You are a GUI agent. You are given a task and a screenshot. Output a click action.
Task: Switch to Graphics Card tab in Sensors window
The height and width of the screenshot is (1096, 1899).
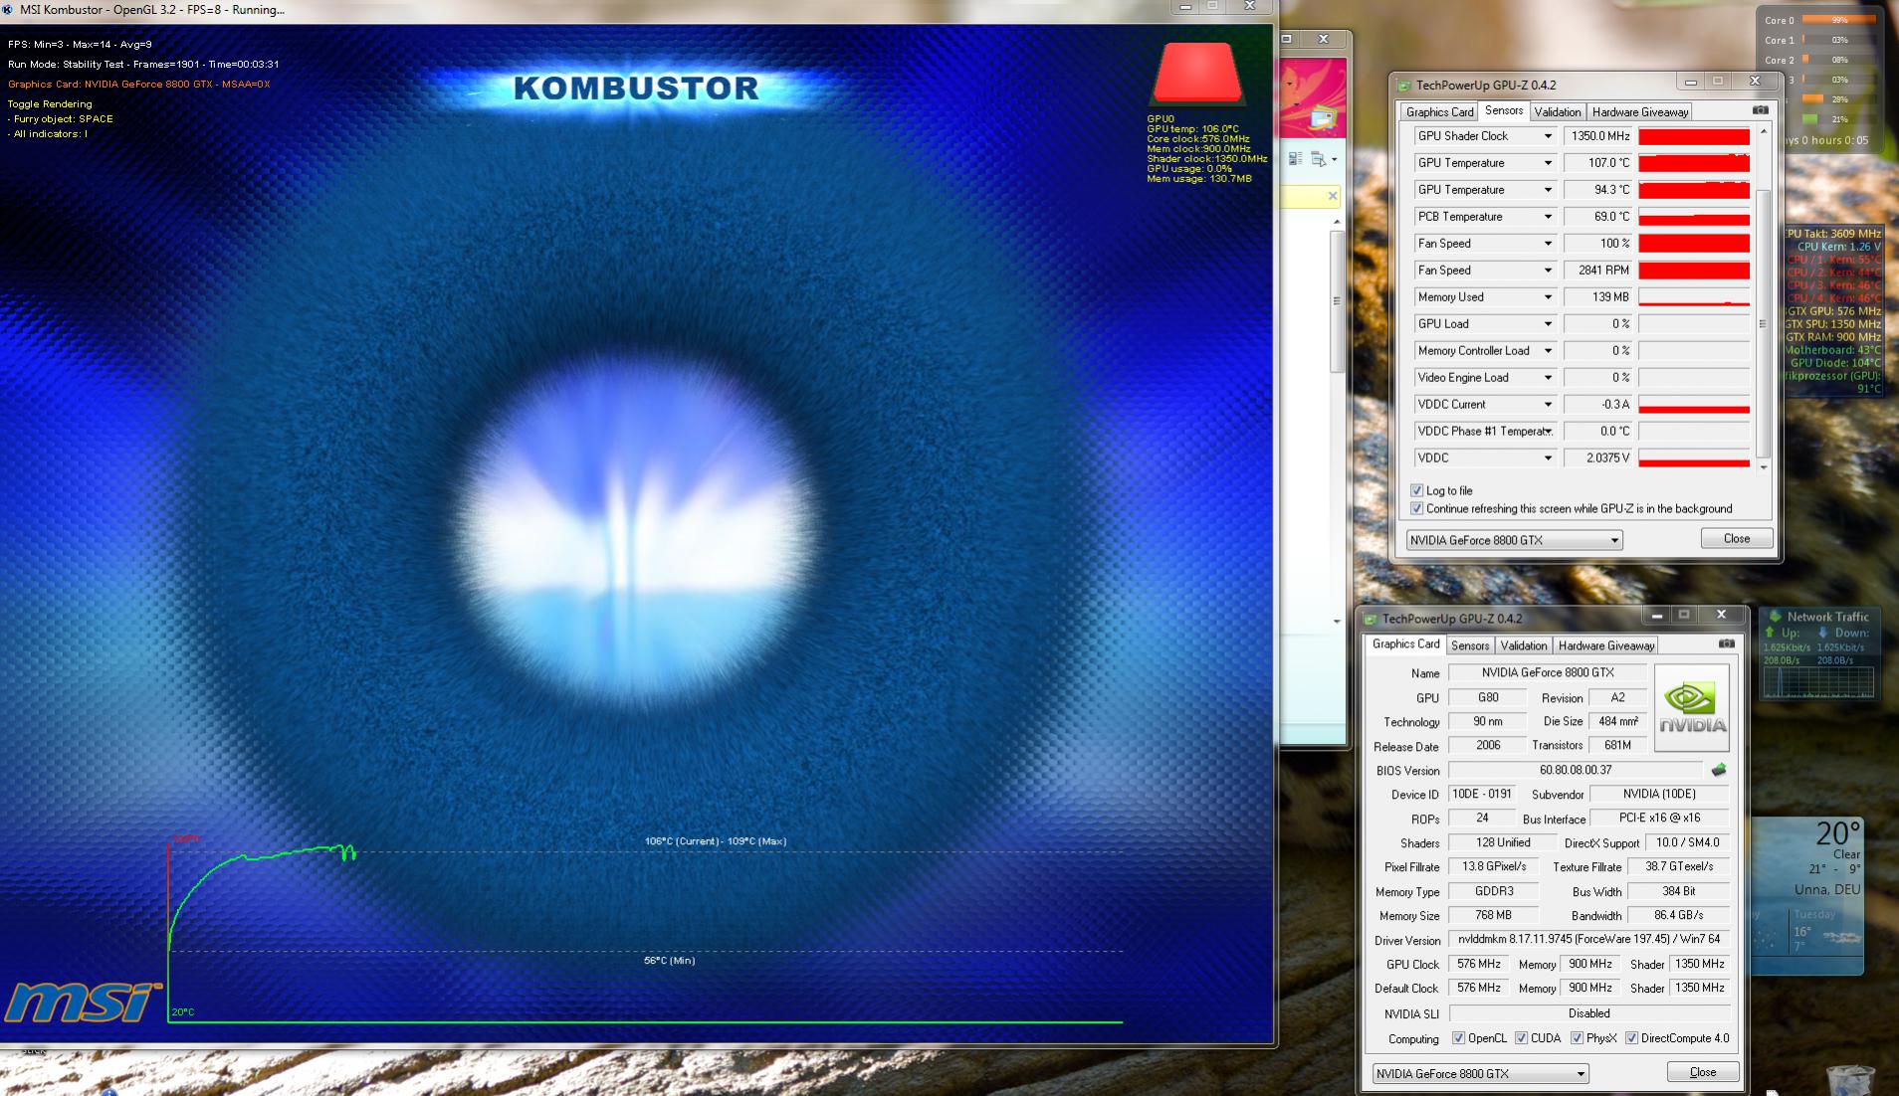pos(1439,112)
